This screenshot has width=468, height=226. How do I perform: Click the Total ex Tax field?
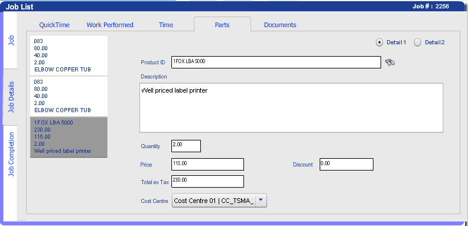click(208, 181)
